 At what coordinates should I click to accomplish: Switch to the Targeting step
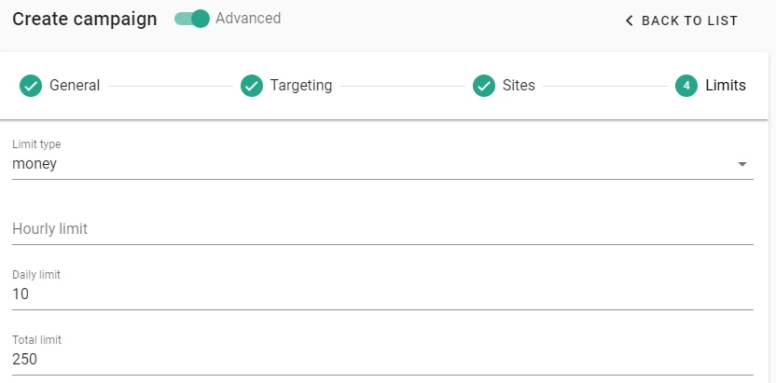[x=300, y=86]
